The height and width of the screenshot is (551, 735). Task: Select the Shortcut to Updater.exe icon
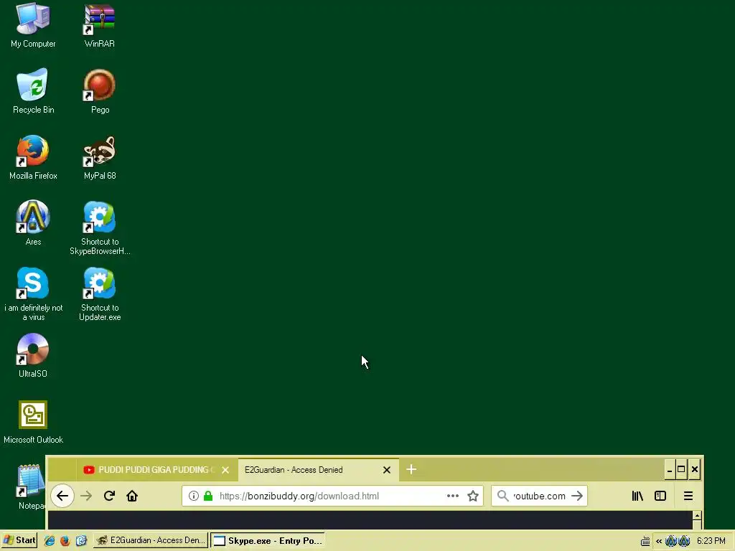click(99, 294)
